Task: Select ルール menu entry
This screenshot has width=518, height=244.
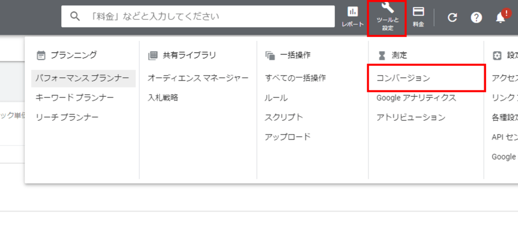Action: tap(276, 97)
